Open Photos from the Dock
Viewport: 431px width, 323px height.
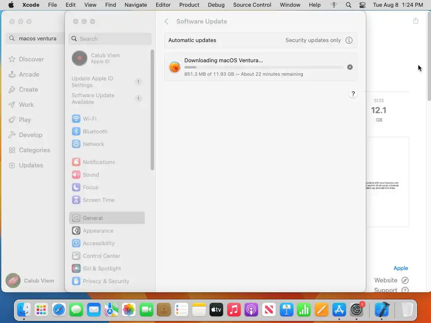[129, 310]
